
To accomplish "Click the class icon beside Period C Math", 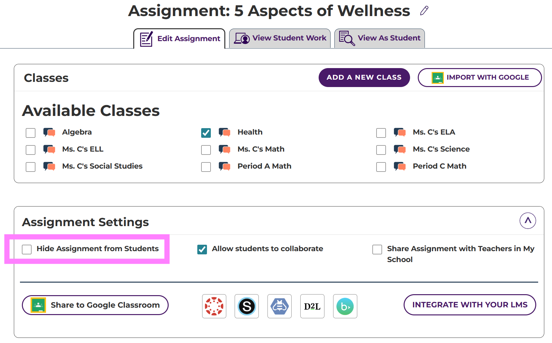I will point(400,166).
